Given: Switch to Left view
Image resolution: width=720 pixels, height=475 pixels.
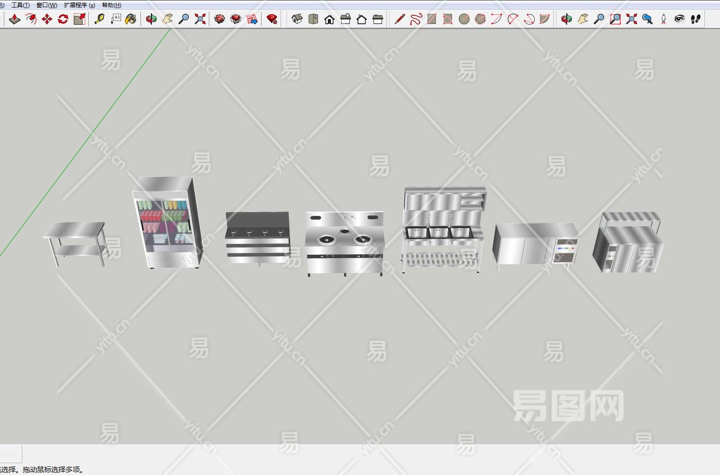Looking at the screenshot, I should 378,19.
